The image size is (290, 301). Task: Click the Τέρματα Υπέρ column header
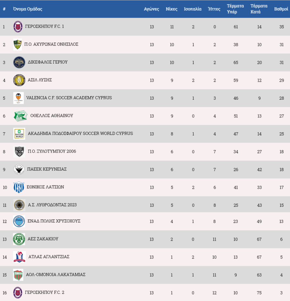coord(235,9)
